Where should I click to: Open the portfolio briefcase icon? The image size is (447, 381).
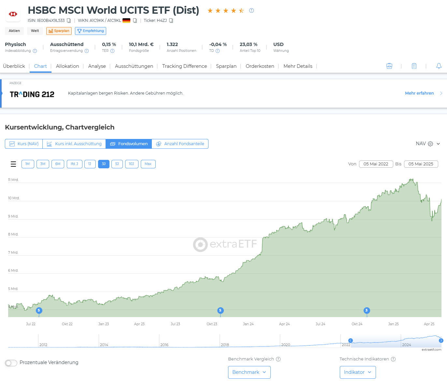tap(389, 66)
